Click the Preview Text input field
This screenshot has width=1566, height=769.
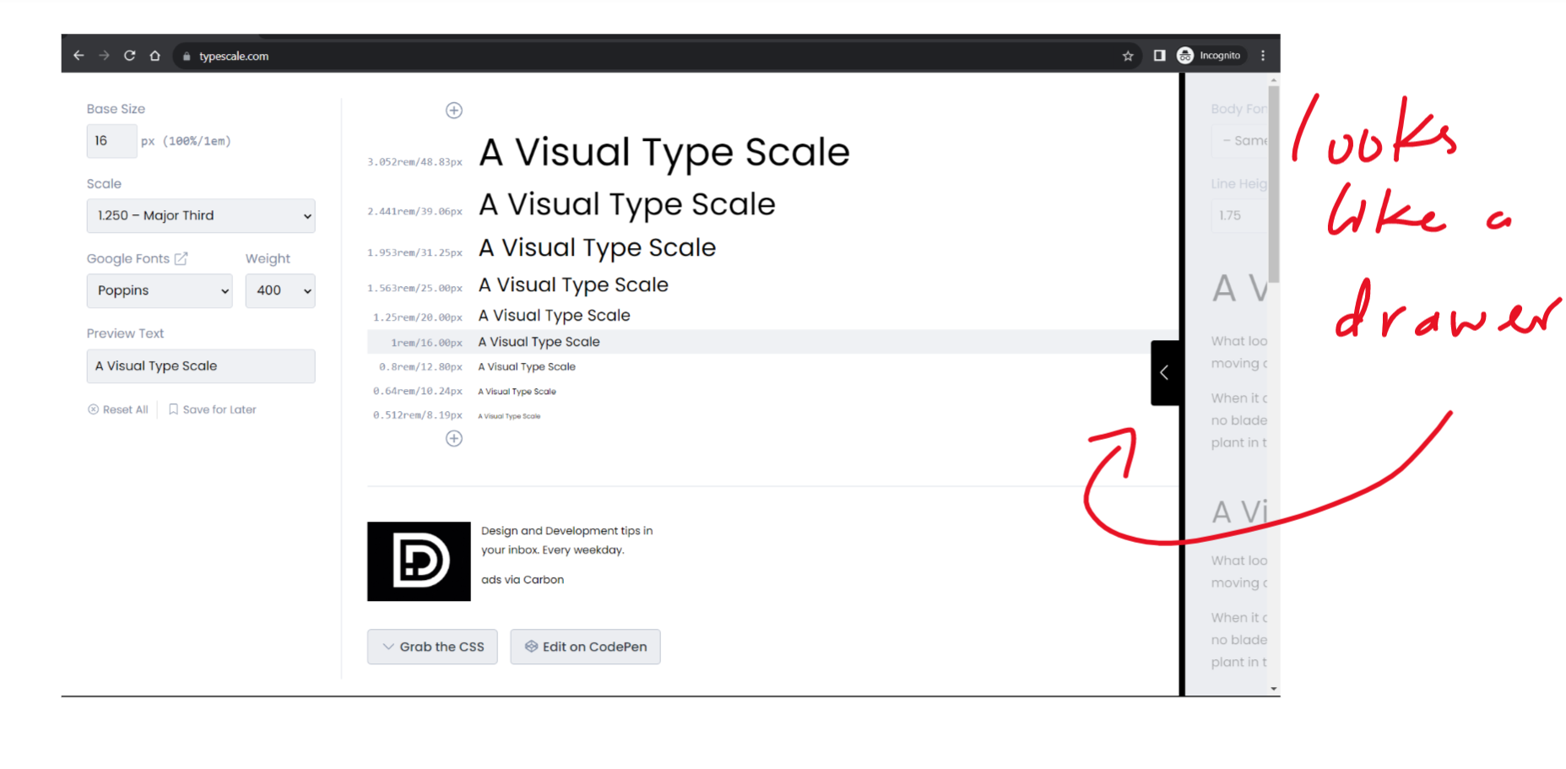(201, 366)
